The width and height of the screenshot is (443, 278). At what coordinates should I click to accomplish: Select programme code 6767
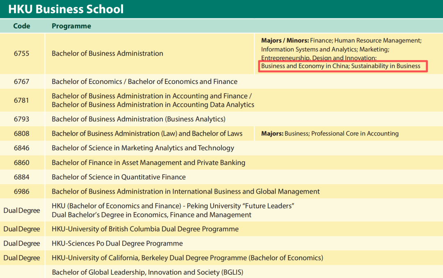click(x=21, y=81)
